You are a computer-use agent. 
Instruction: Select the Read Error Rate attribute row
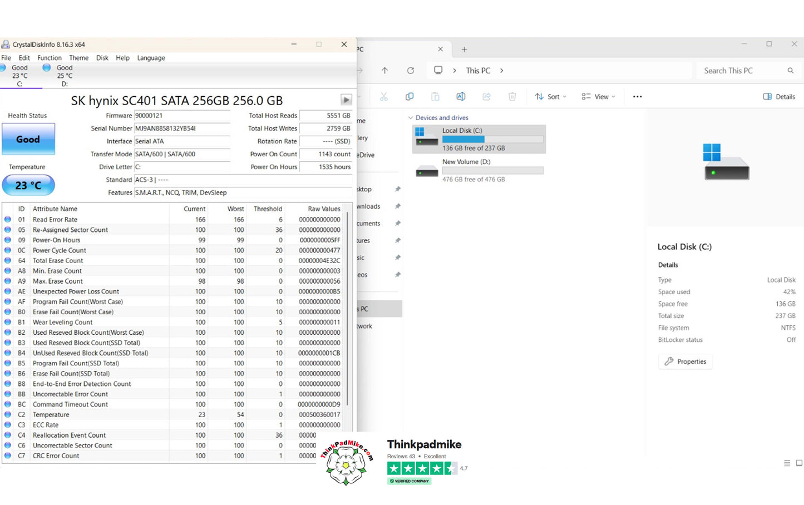[174, 220]
